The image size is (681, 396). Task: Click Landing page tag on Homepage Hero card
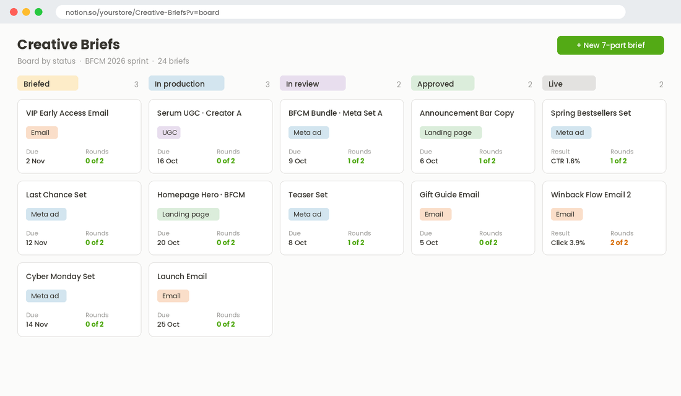188,214
